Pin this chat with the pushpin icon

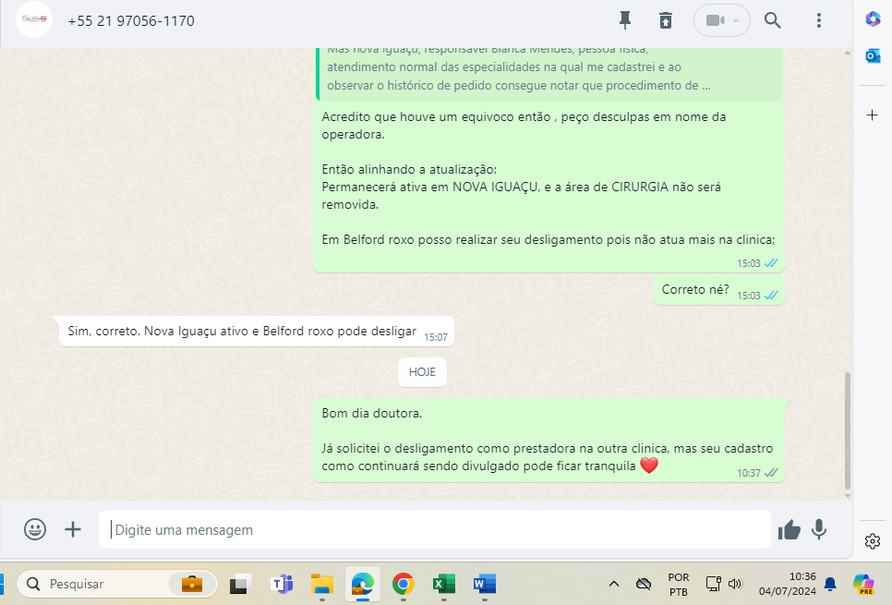tap(624, 20)
